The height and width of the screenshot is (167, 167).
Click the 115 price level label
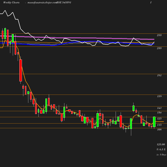[159, 125]
